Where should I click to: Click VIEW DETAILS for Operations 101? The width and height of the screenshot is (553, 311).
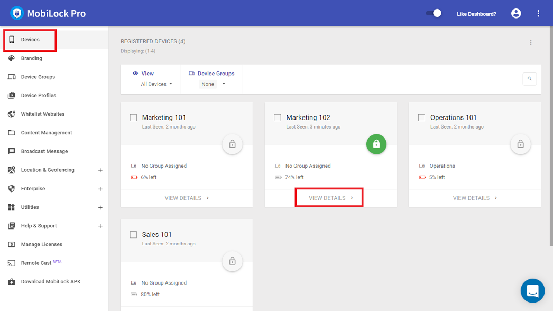475,198
